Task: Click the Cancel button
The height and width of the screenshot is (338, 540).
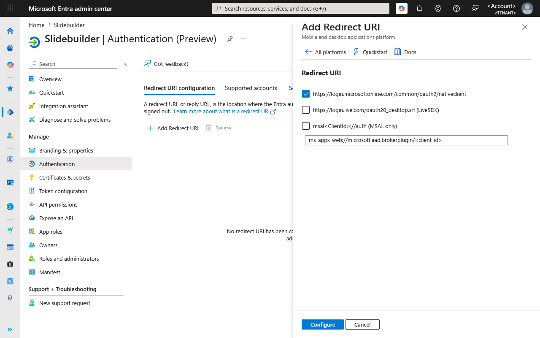Action: (362, 324)
